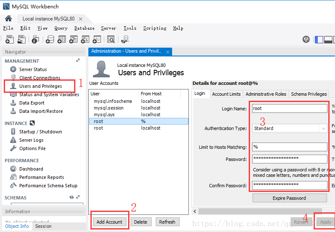Open Options File in Instance

pyautogui.click(x=33, y=148)
